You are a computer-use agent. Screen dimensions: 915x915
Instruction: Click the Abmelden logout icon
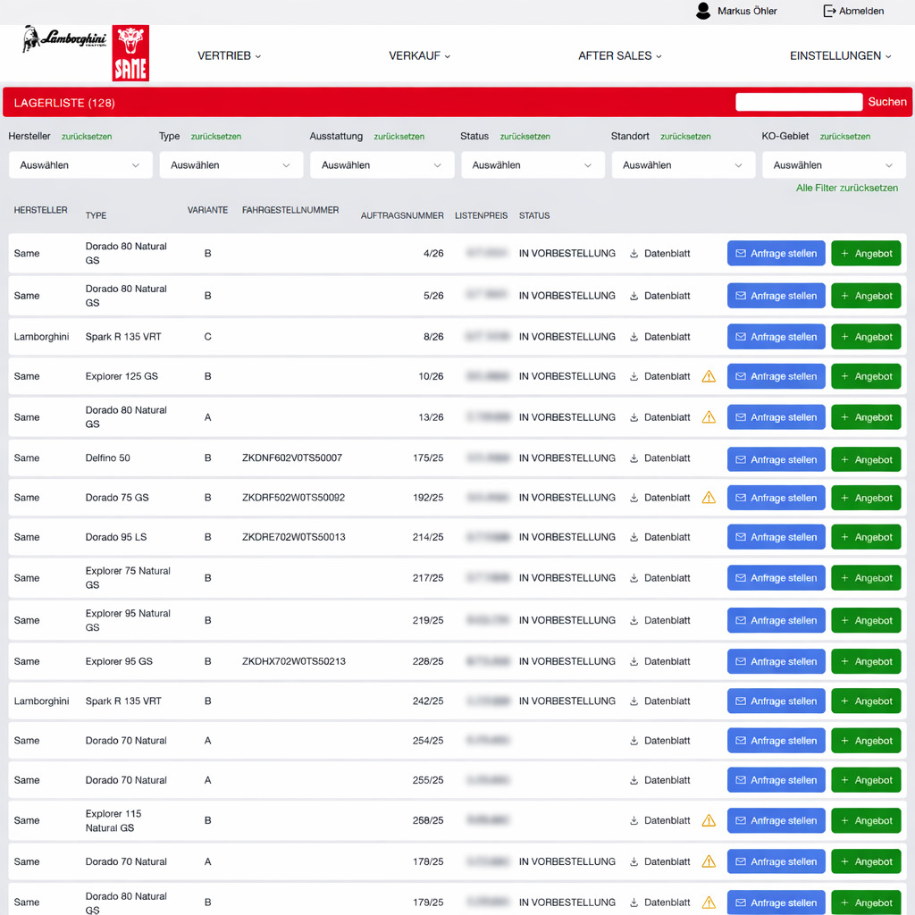(829, 11)
